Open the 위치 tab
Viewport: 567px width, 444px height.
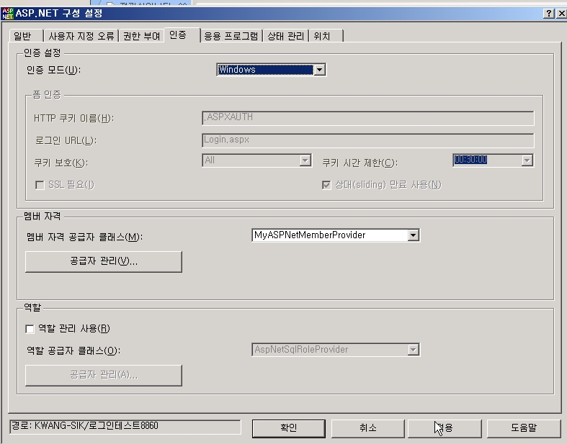pos(326,36)
